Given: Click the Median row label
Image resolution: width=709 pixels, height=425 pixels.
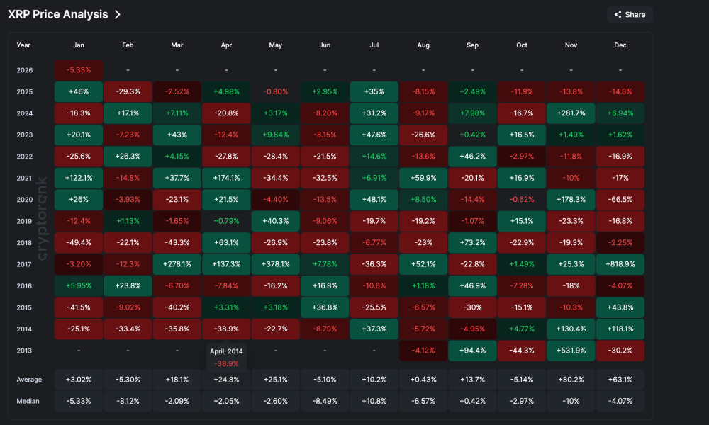Looking at the screenshot, I should point(28,401).
